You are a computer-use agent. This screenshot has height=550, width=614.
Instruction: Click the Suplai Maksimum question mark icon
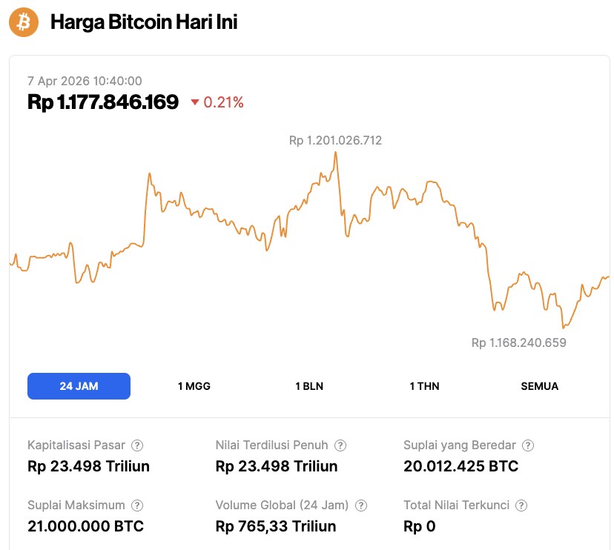coord(137,506)
